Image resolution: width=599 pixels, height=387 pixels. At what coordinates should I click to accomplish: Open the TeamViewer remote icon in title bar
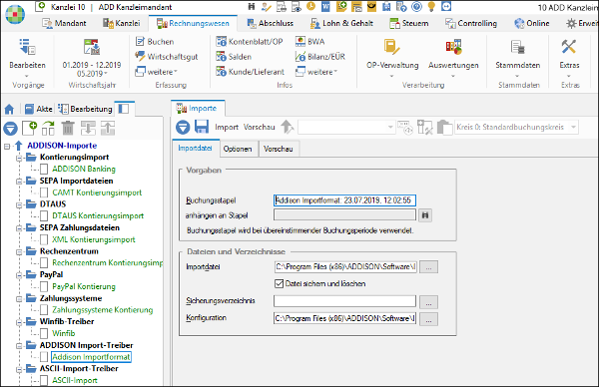[x=446, y=6]
